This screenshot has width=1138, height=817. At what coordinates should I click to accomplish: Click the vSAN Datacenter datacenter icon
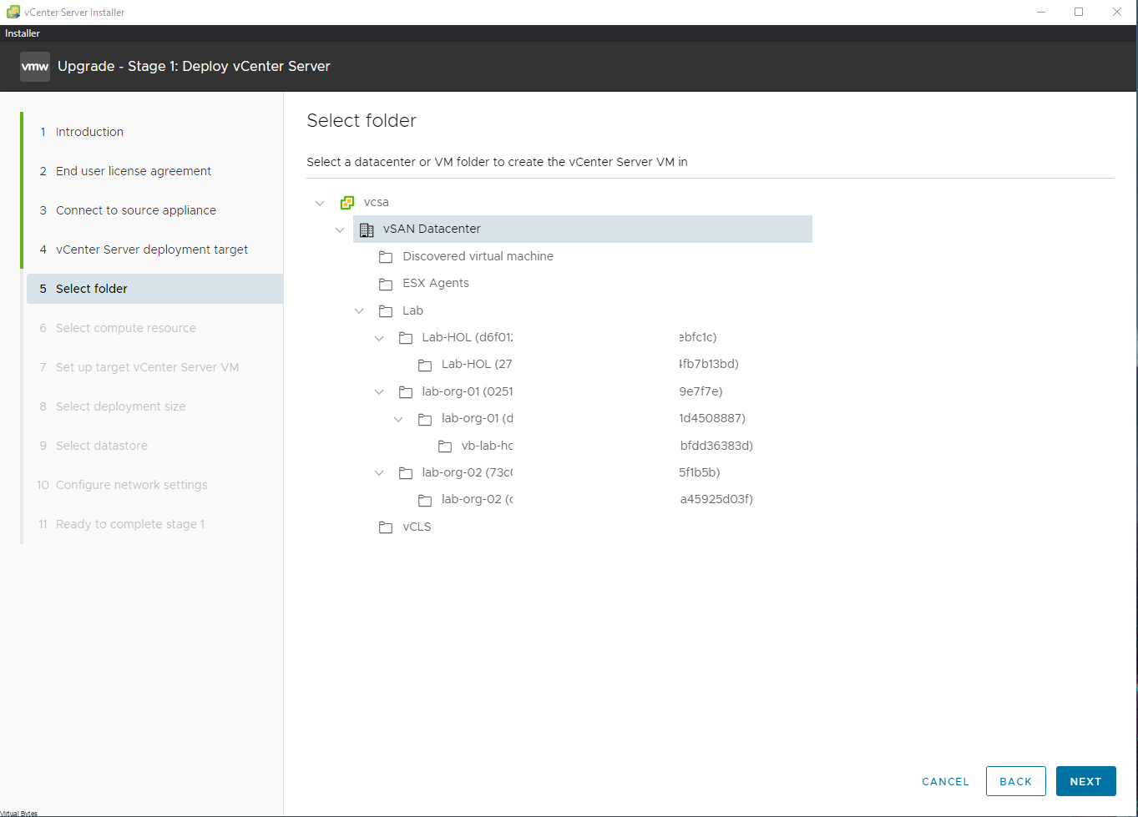click(366, 229)
